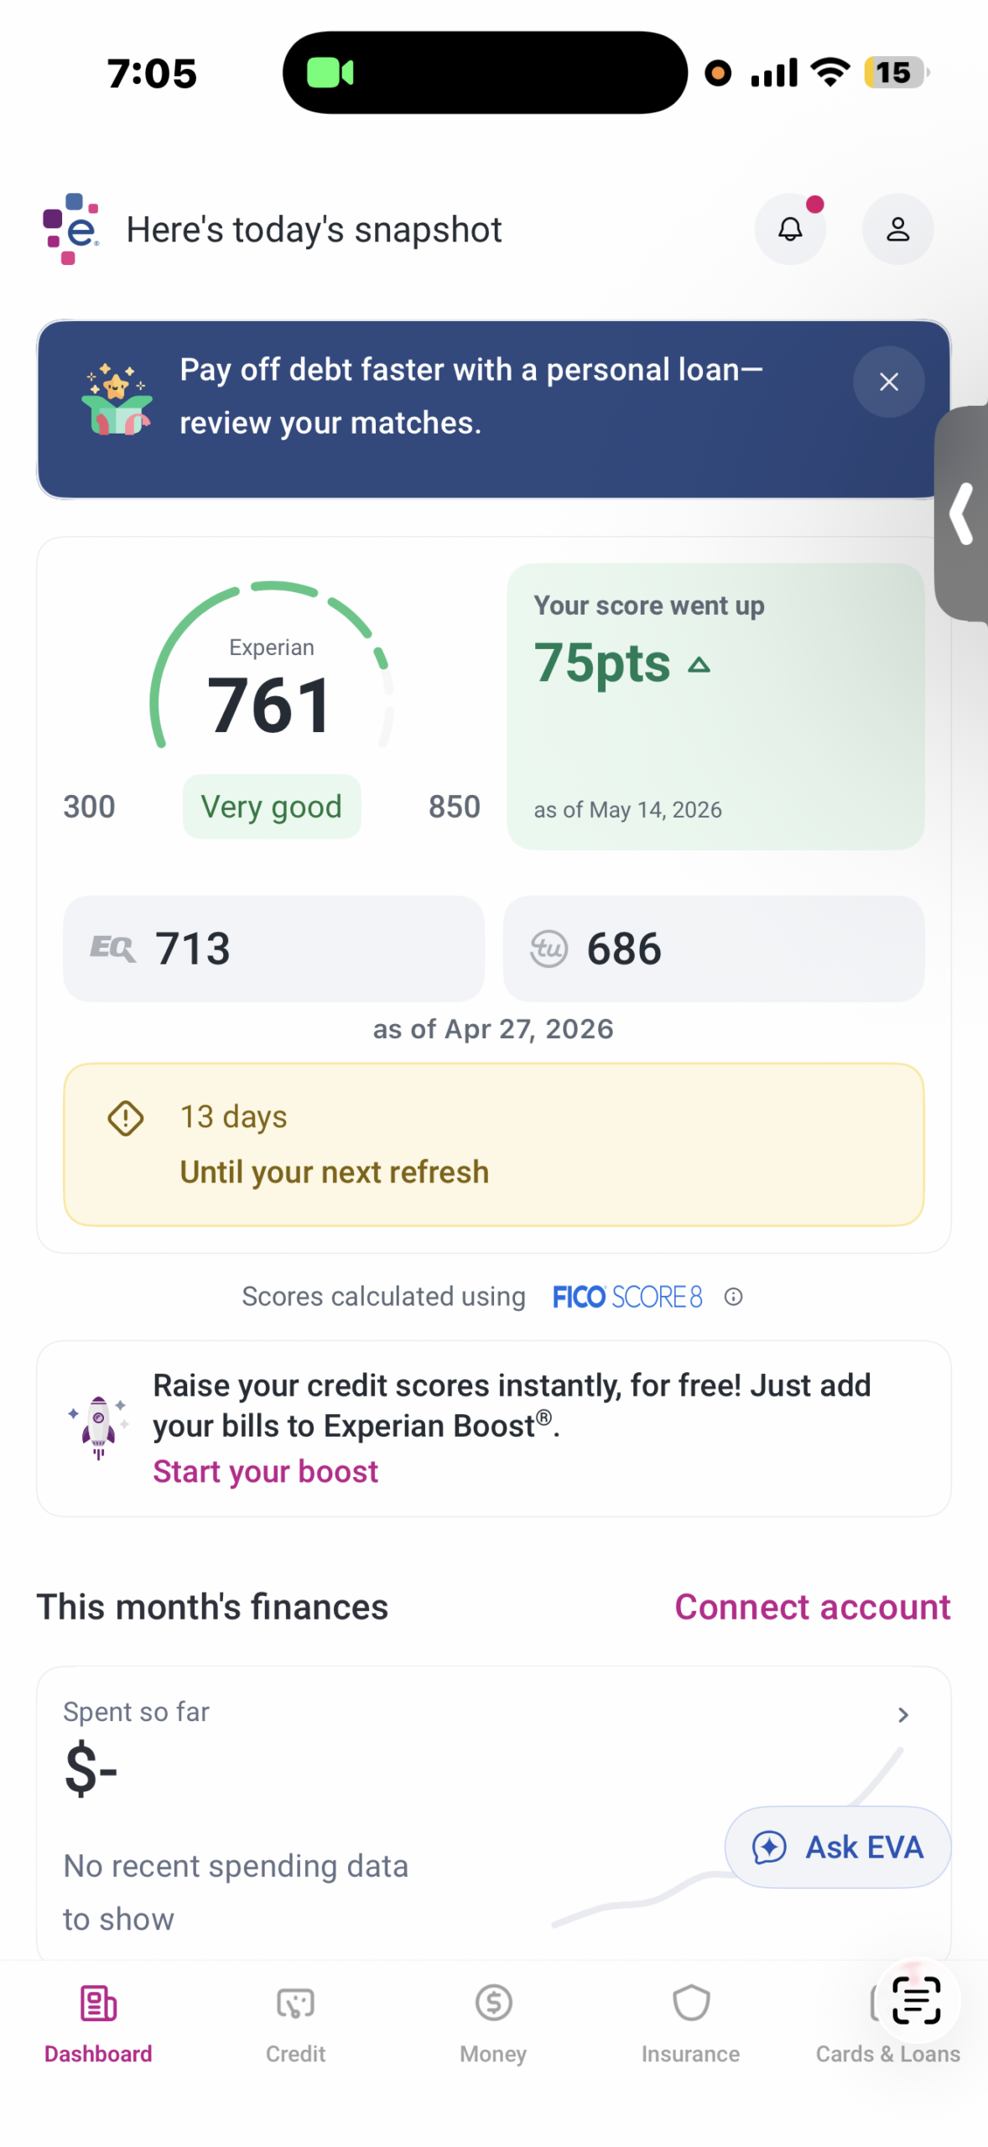Viewport: 988px width, 2147px height.
Task: Open the Ask EVA assistant button
Action: [837, 1847]
